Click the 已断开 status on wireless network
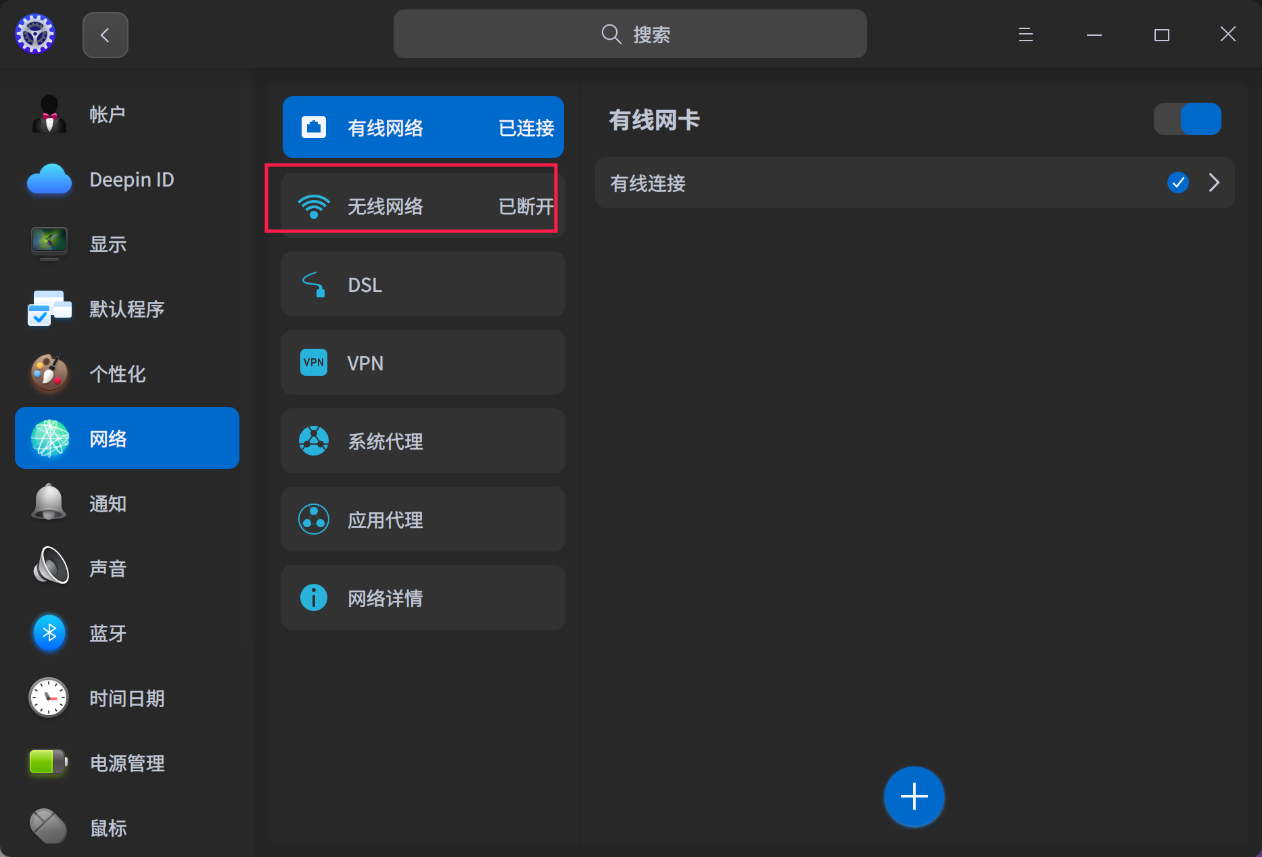Screen dimensions: 1262x857 pos(526,206)
